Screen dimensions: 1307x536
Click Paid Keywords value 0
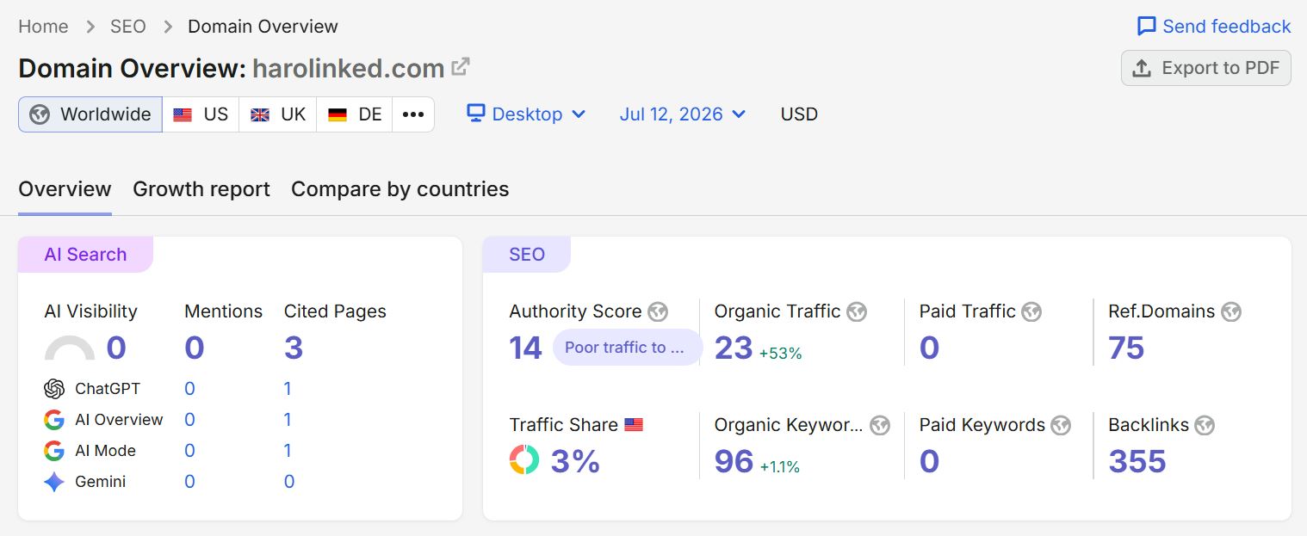[929, 461]
